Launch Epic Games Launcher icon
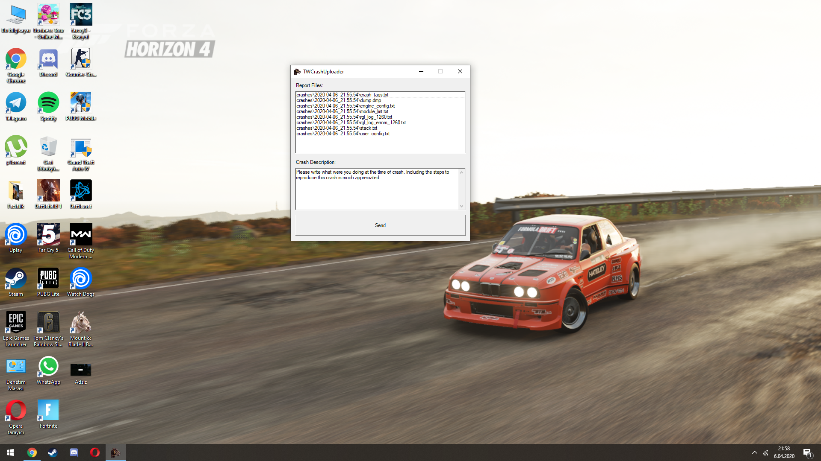Image resolution: width=821 pixels, height=461 pixels. pos(16,329)
